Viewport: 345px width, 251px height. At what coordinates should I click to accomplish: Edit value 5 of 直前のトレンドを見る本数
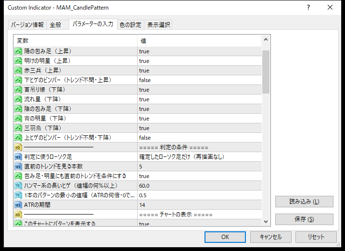200,167
